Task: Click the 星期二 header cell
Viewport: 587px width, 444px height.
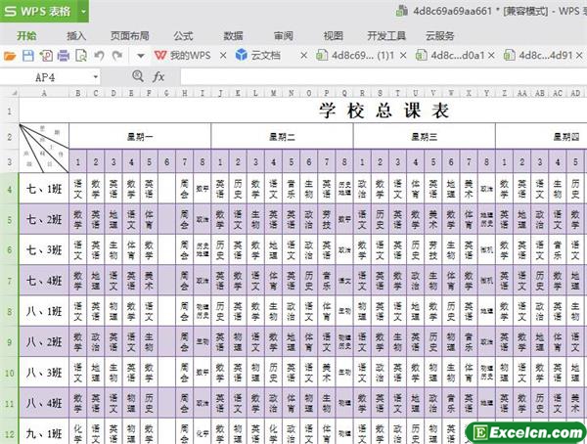Action: tap(283, 137)
